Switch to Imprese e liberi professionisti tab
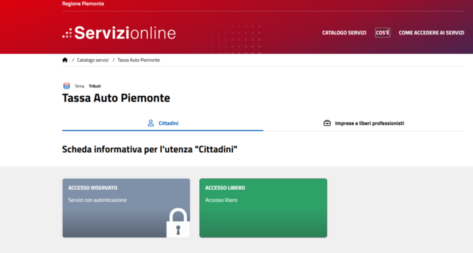This screenshot has width=473, height=253. 364,123
